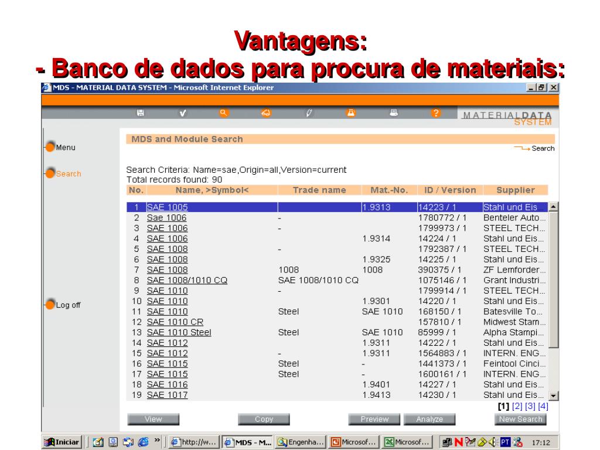Click the PT language indicator in tray
Screen dimensions: 600x450
[x=505, y=442]
